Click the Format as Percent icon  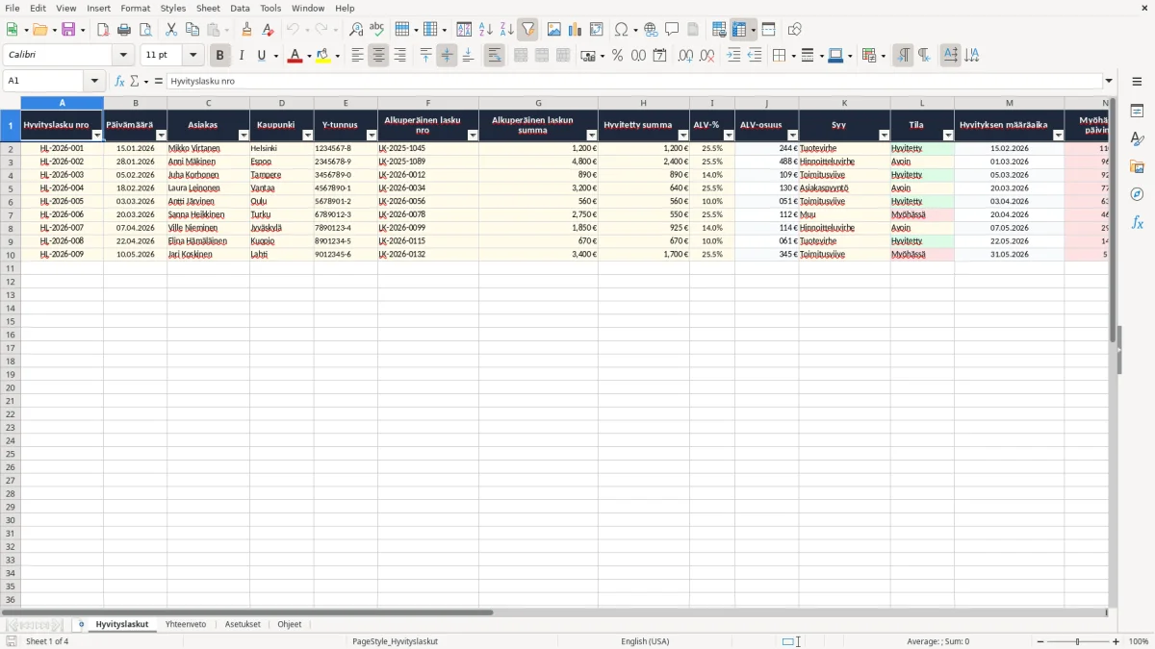pyautogui.click(x=617, y=56)
